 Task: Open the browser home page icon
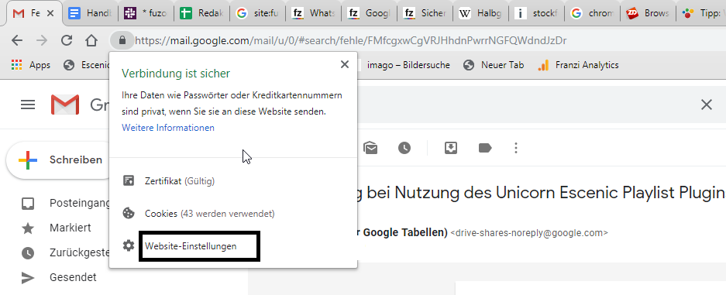[91, 41]
